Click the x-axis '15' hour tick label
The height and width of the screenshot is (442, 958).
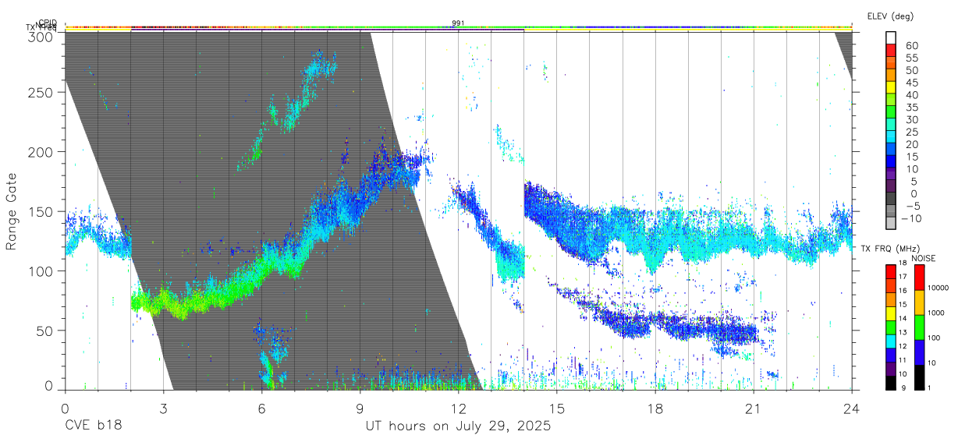click(557, 408)
